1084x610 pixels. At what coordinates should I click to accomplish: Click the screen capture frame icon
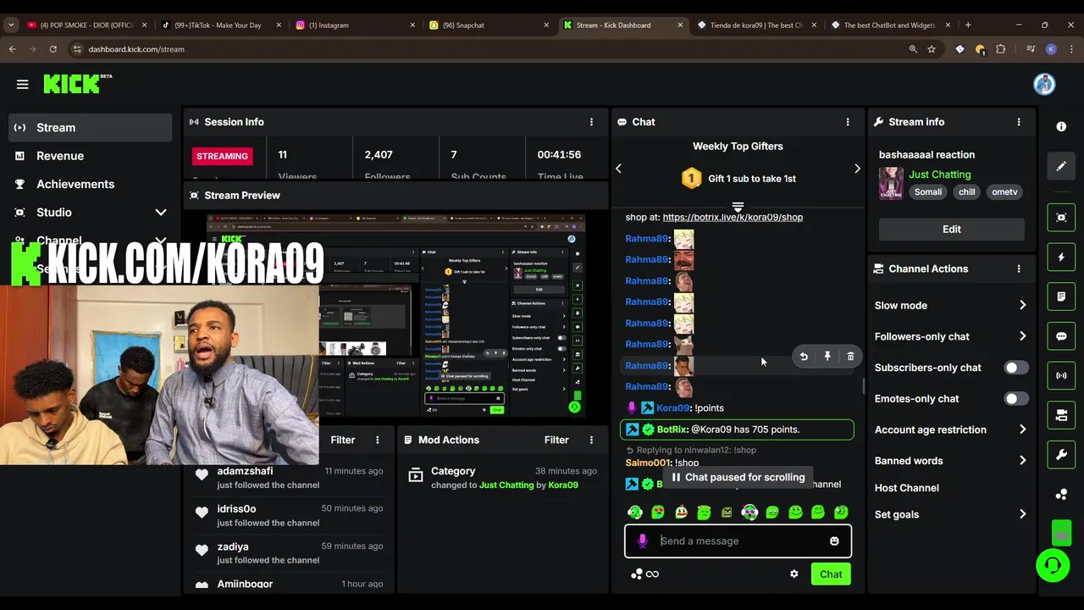click(x=1061, y=218)
